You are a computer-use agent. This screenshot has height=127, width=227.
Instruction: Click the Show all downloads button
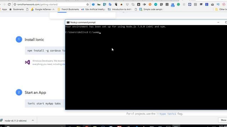pyautogui.click(x=223, y=120)
